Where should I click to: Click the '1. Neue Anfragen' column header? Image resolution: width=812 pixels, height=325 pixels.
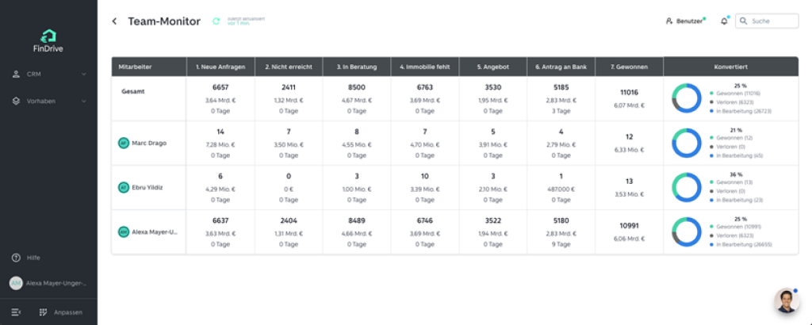pos(220,67)
